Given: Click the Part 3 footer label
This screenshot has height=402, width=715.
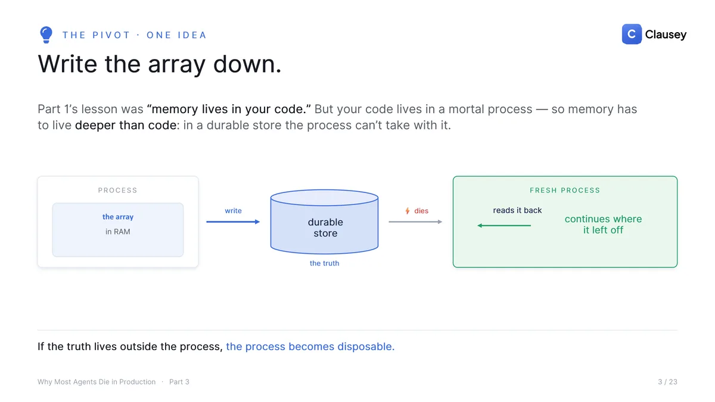Looking at the screenshot, I should pyautogui.click(x=179, y=382).
